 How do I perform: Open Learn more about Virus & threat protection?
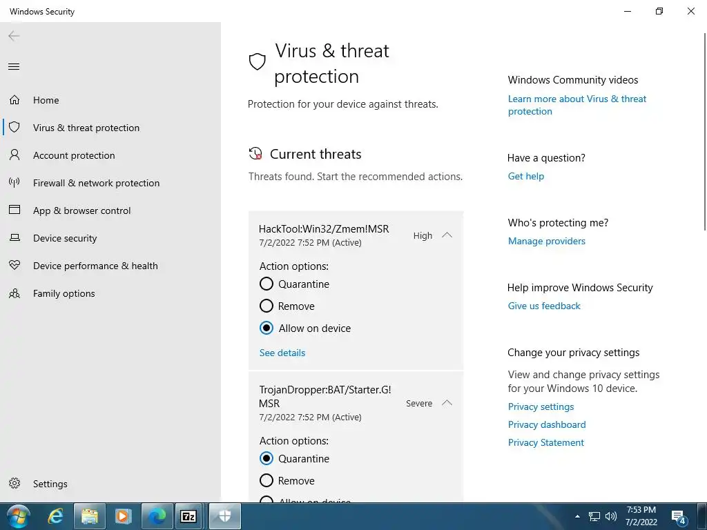pyautogui.click(x=577, y=105)
